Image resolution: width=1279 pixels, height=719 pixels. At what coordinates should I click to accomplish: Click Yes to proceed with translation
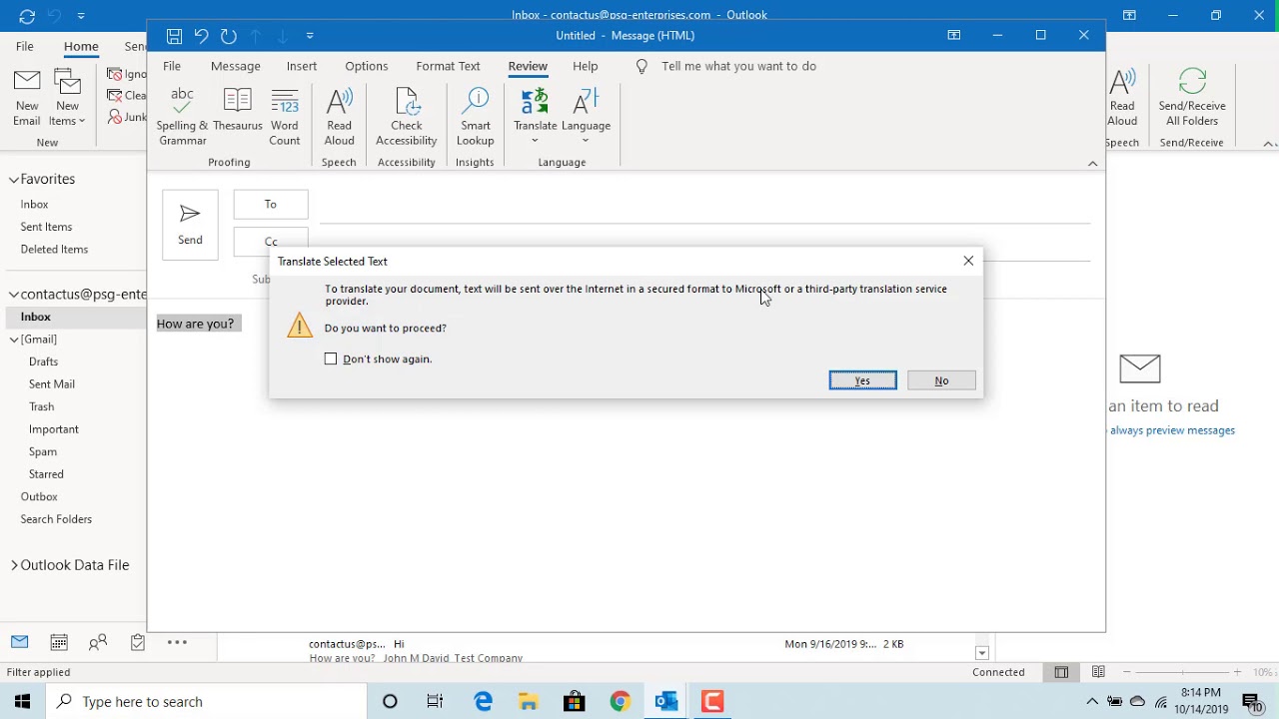point(862,380)
